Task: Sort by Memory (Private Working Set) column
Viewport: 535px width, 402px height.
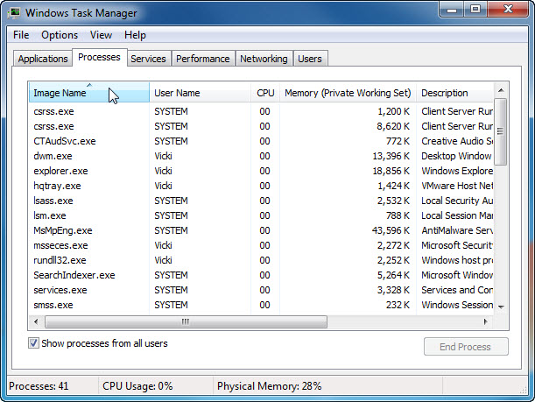Action: point(348,93)
